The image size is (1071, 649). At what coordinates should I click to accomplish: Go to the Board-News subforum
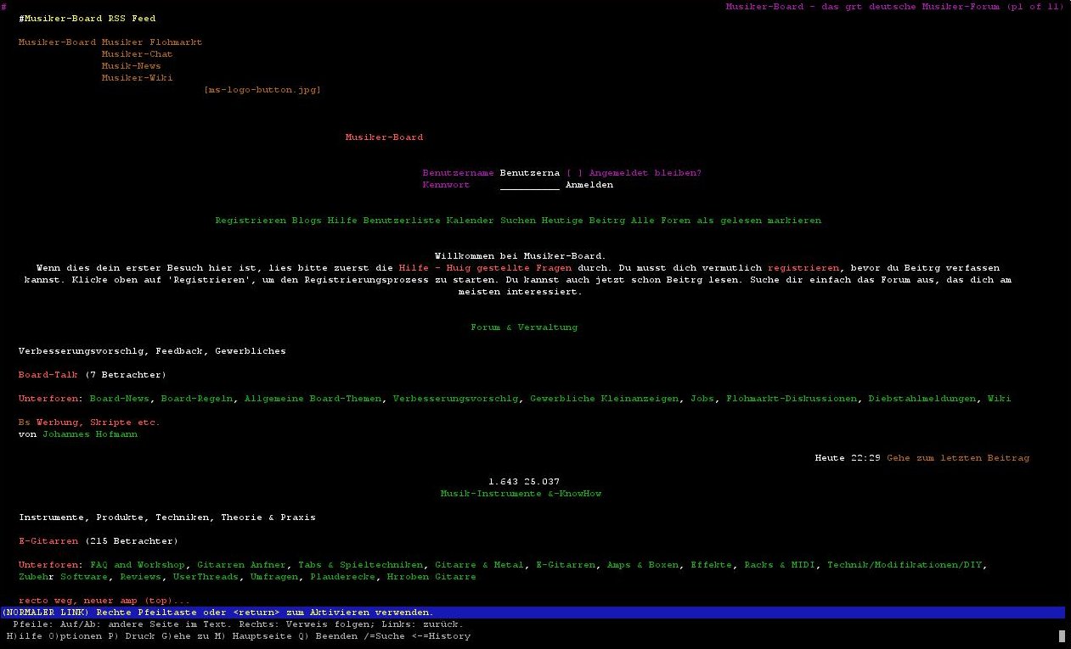(119, 399)
